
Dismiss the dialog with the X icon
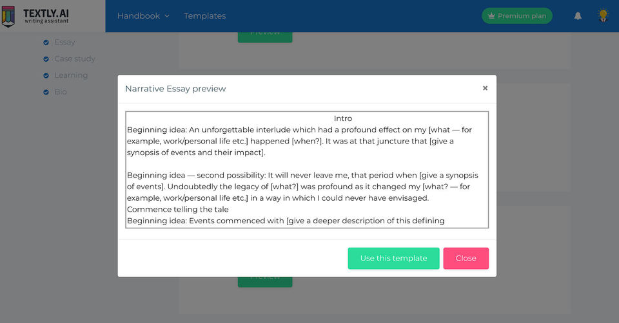click(x=485, y=88)
